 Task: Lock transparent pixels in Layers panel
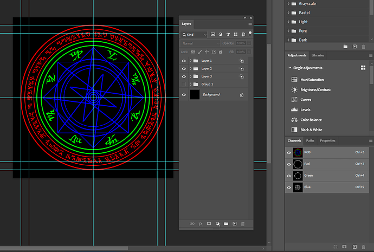point(193,51)
